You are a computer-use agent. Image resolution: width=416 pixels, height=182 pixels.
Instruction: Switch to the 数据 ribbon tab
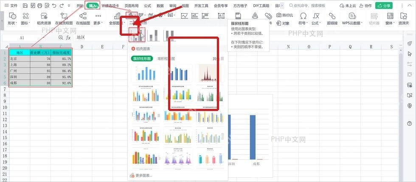point(160,6)
